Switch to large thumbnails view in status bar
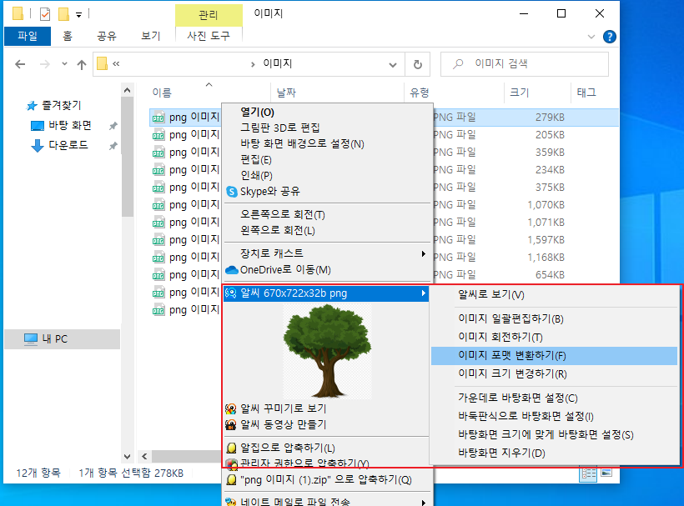 click(606, 473)
